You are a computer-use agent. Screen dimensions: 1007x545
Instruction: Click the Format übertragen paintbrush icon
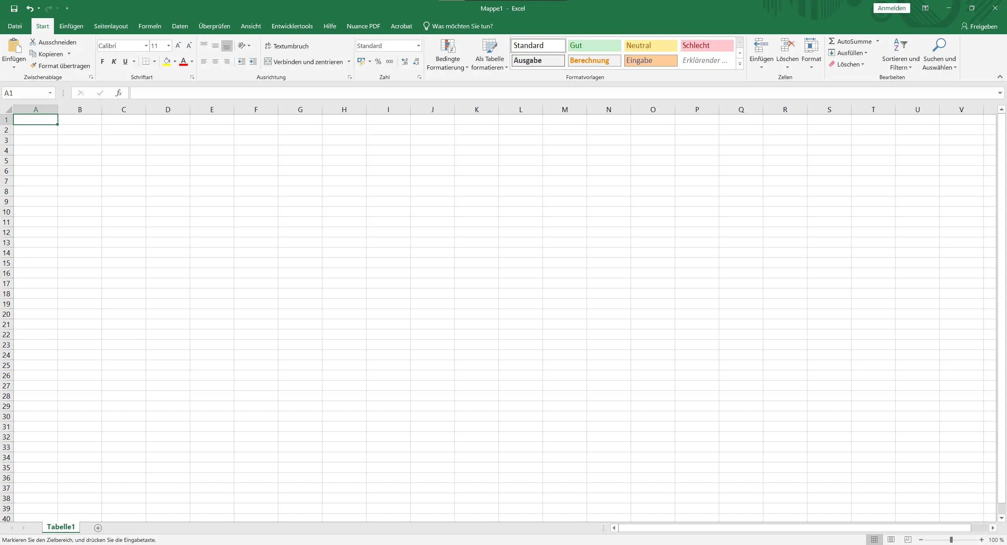pyautogui.click(x=33, y=66)
